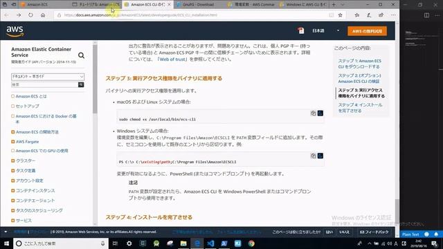Expand AWS Fargate section
Viewport: 443px width, 249px height.
coord(12,142)
